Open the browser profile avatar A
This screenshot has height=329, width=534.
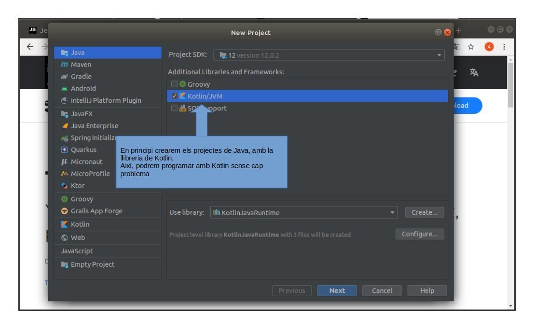point(489,47)
